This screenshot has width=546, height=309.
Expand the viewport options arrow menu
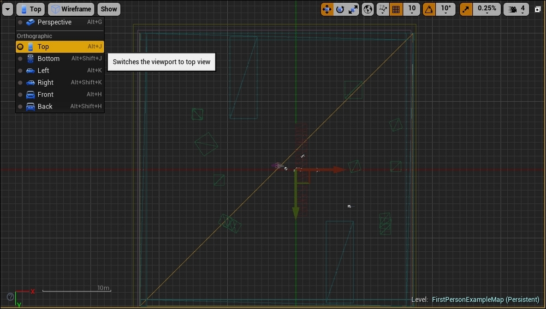coord(8,9)
